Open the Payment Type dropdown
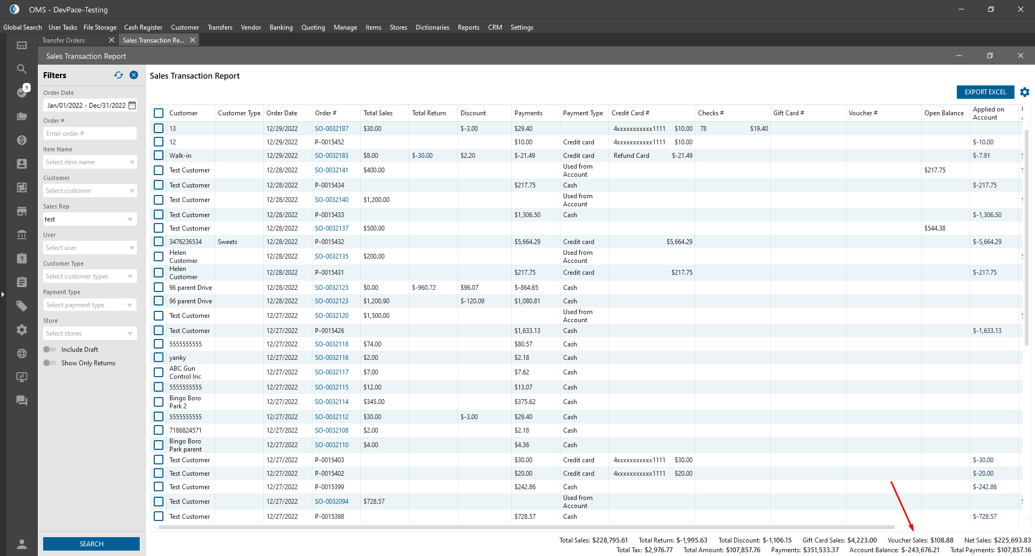The height and width of the screenshot is (556, 1035). pos(130,305)
